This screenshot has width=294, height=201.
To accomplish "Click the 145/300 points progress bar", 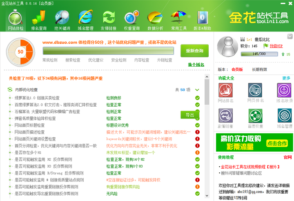I will pos(259,54).
